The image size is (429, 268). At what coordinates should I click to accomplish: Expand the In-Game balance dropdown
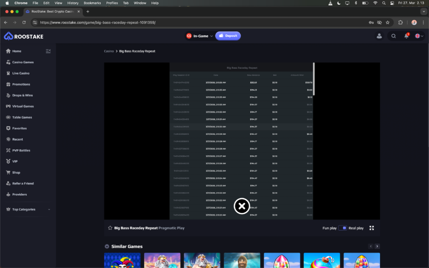tap(199, 36)
